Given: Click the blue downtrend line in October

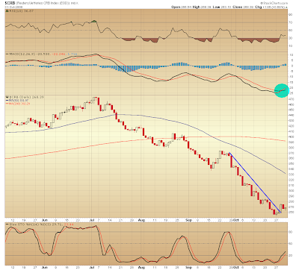Looking at the screenshot, I should pyautogui.click(x=255, y=183).
